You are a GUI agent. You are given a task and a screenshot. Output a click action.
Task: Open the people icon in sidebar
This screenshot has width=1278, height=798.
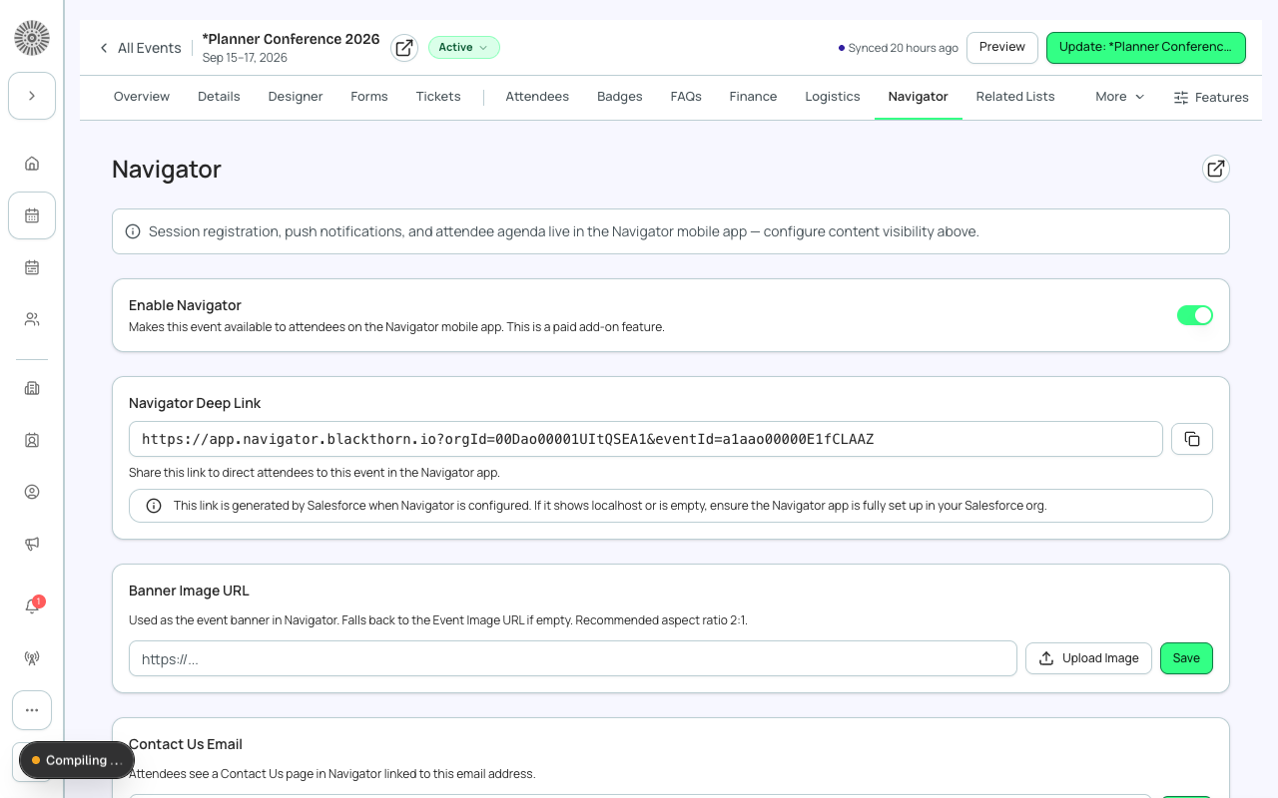(x=32, y=319)
